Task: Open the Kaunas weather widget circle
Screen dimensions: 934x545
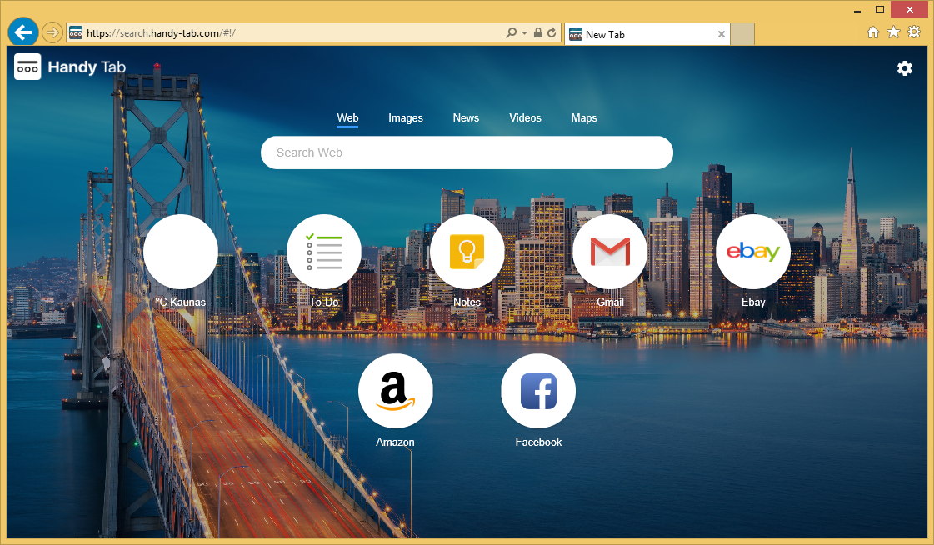Action: [181, 252]
